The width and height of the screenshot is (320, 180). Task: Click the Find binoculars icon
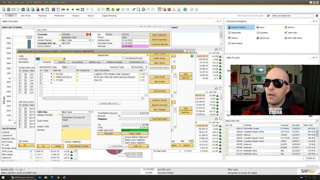53,9
